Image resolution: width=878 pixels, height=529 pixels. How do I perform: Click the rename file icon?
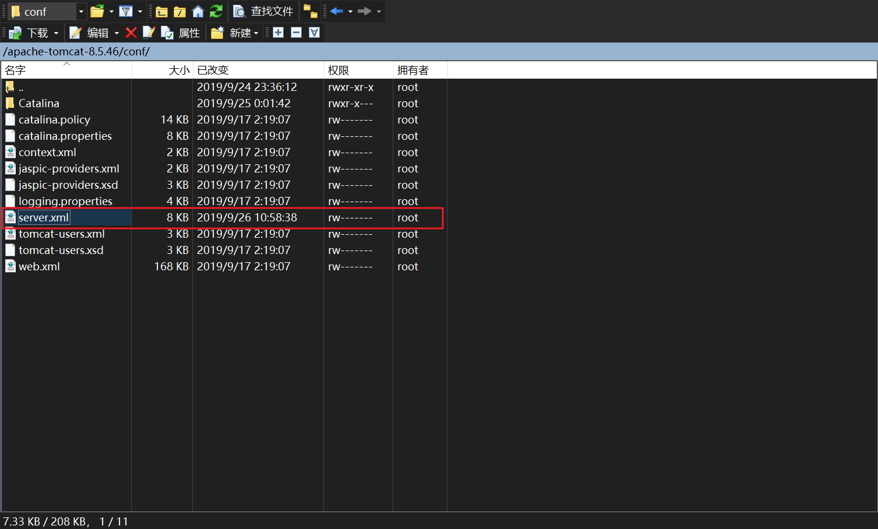click(x=149, y=33)
